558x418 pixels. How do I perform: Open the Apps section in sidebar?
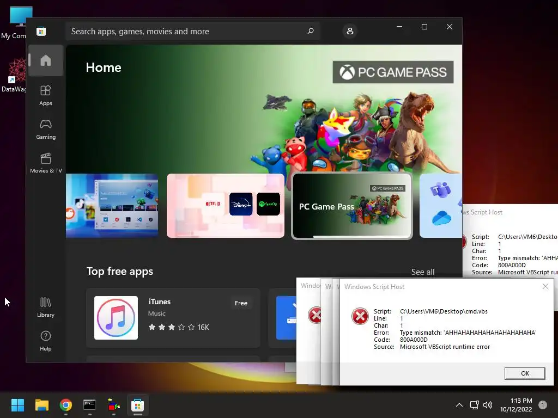click(x=46, y=96)
